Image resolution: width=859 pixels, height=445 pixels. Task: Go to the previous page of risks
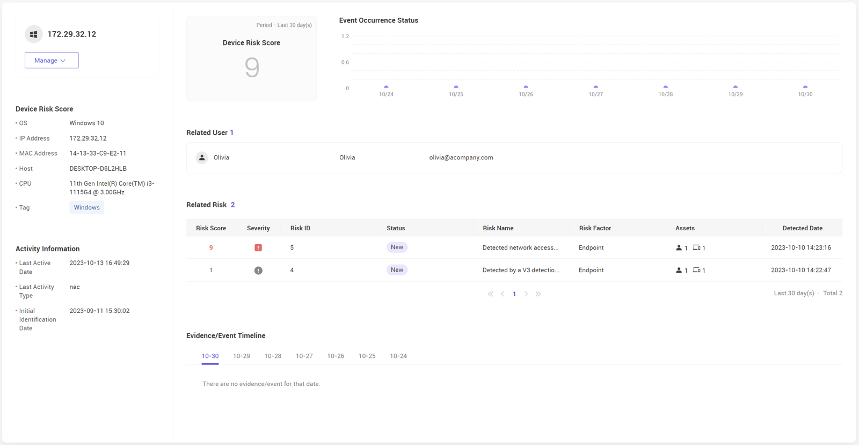(503, 294)
